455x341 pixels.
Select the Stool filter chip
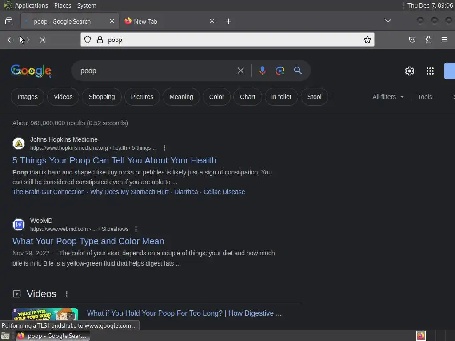pos(314,97)
